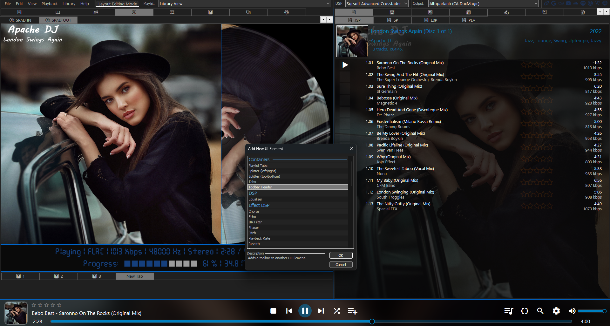Switch to the bar chart icon tab

(x=210, y=12)
